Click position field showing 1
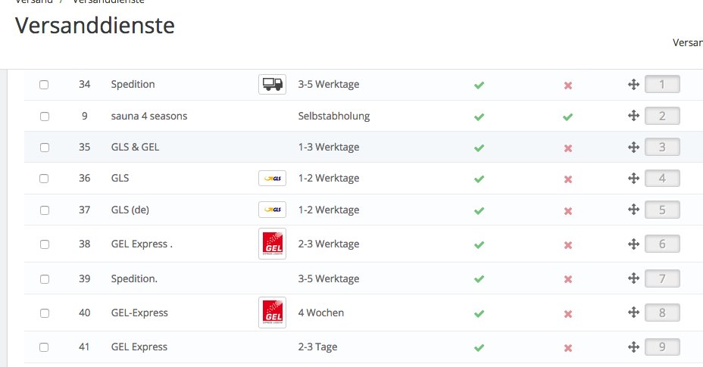The image size is (703, 367). pyautogui.click(x=662, y=84)
